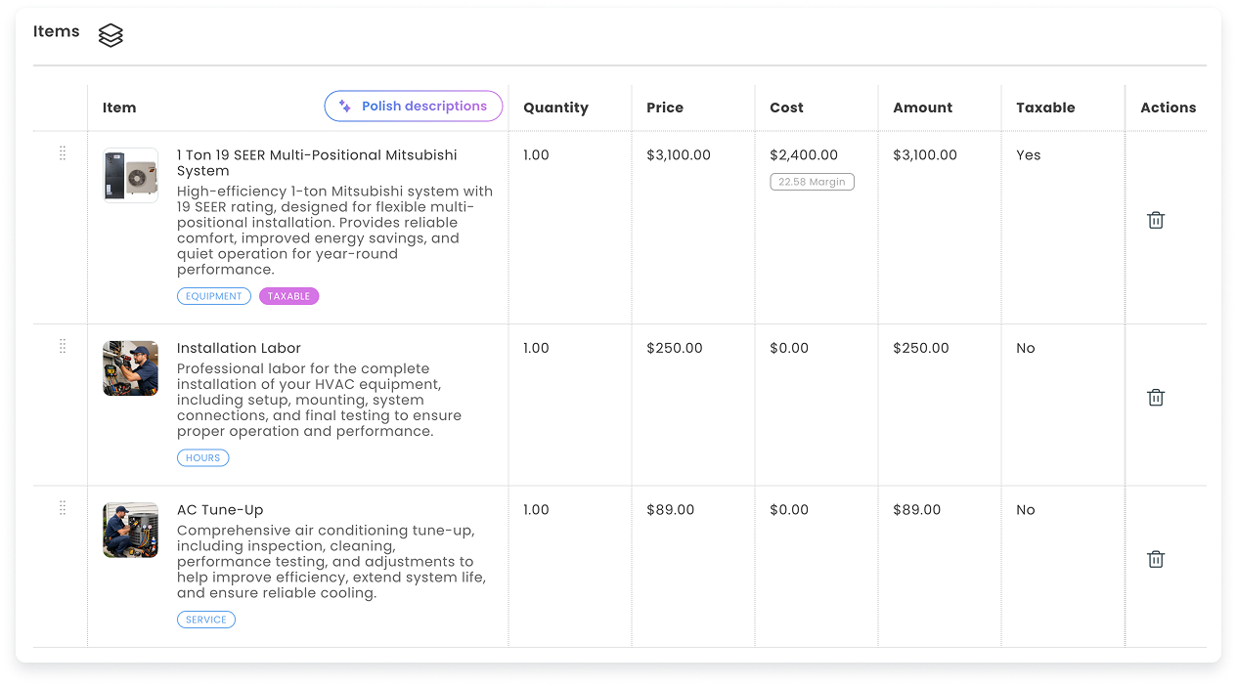Open the Mitsubishi system product thumbnail

pyautogui.click(x=130, y=175)
